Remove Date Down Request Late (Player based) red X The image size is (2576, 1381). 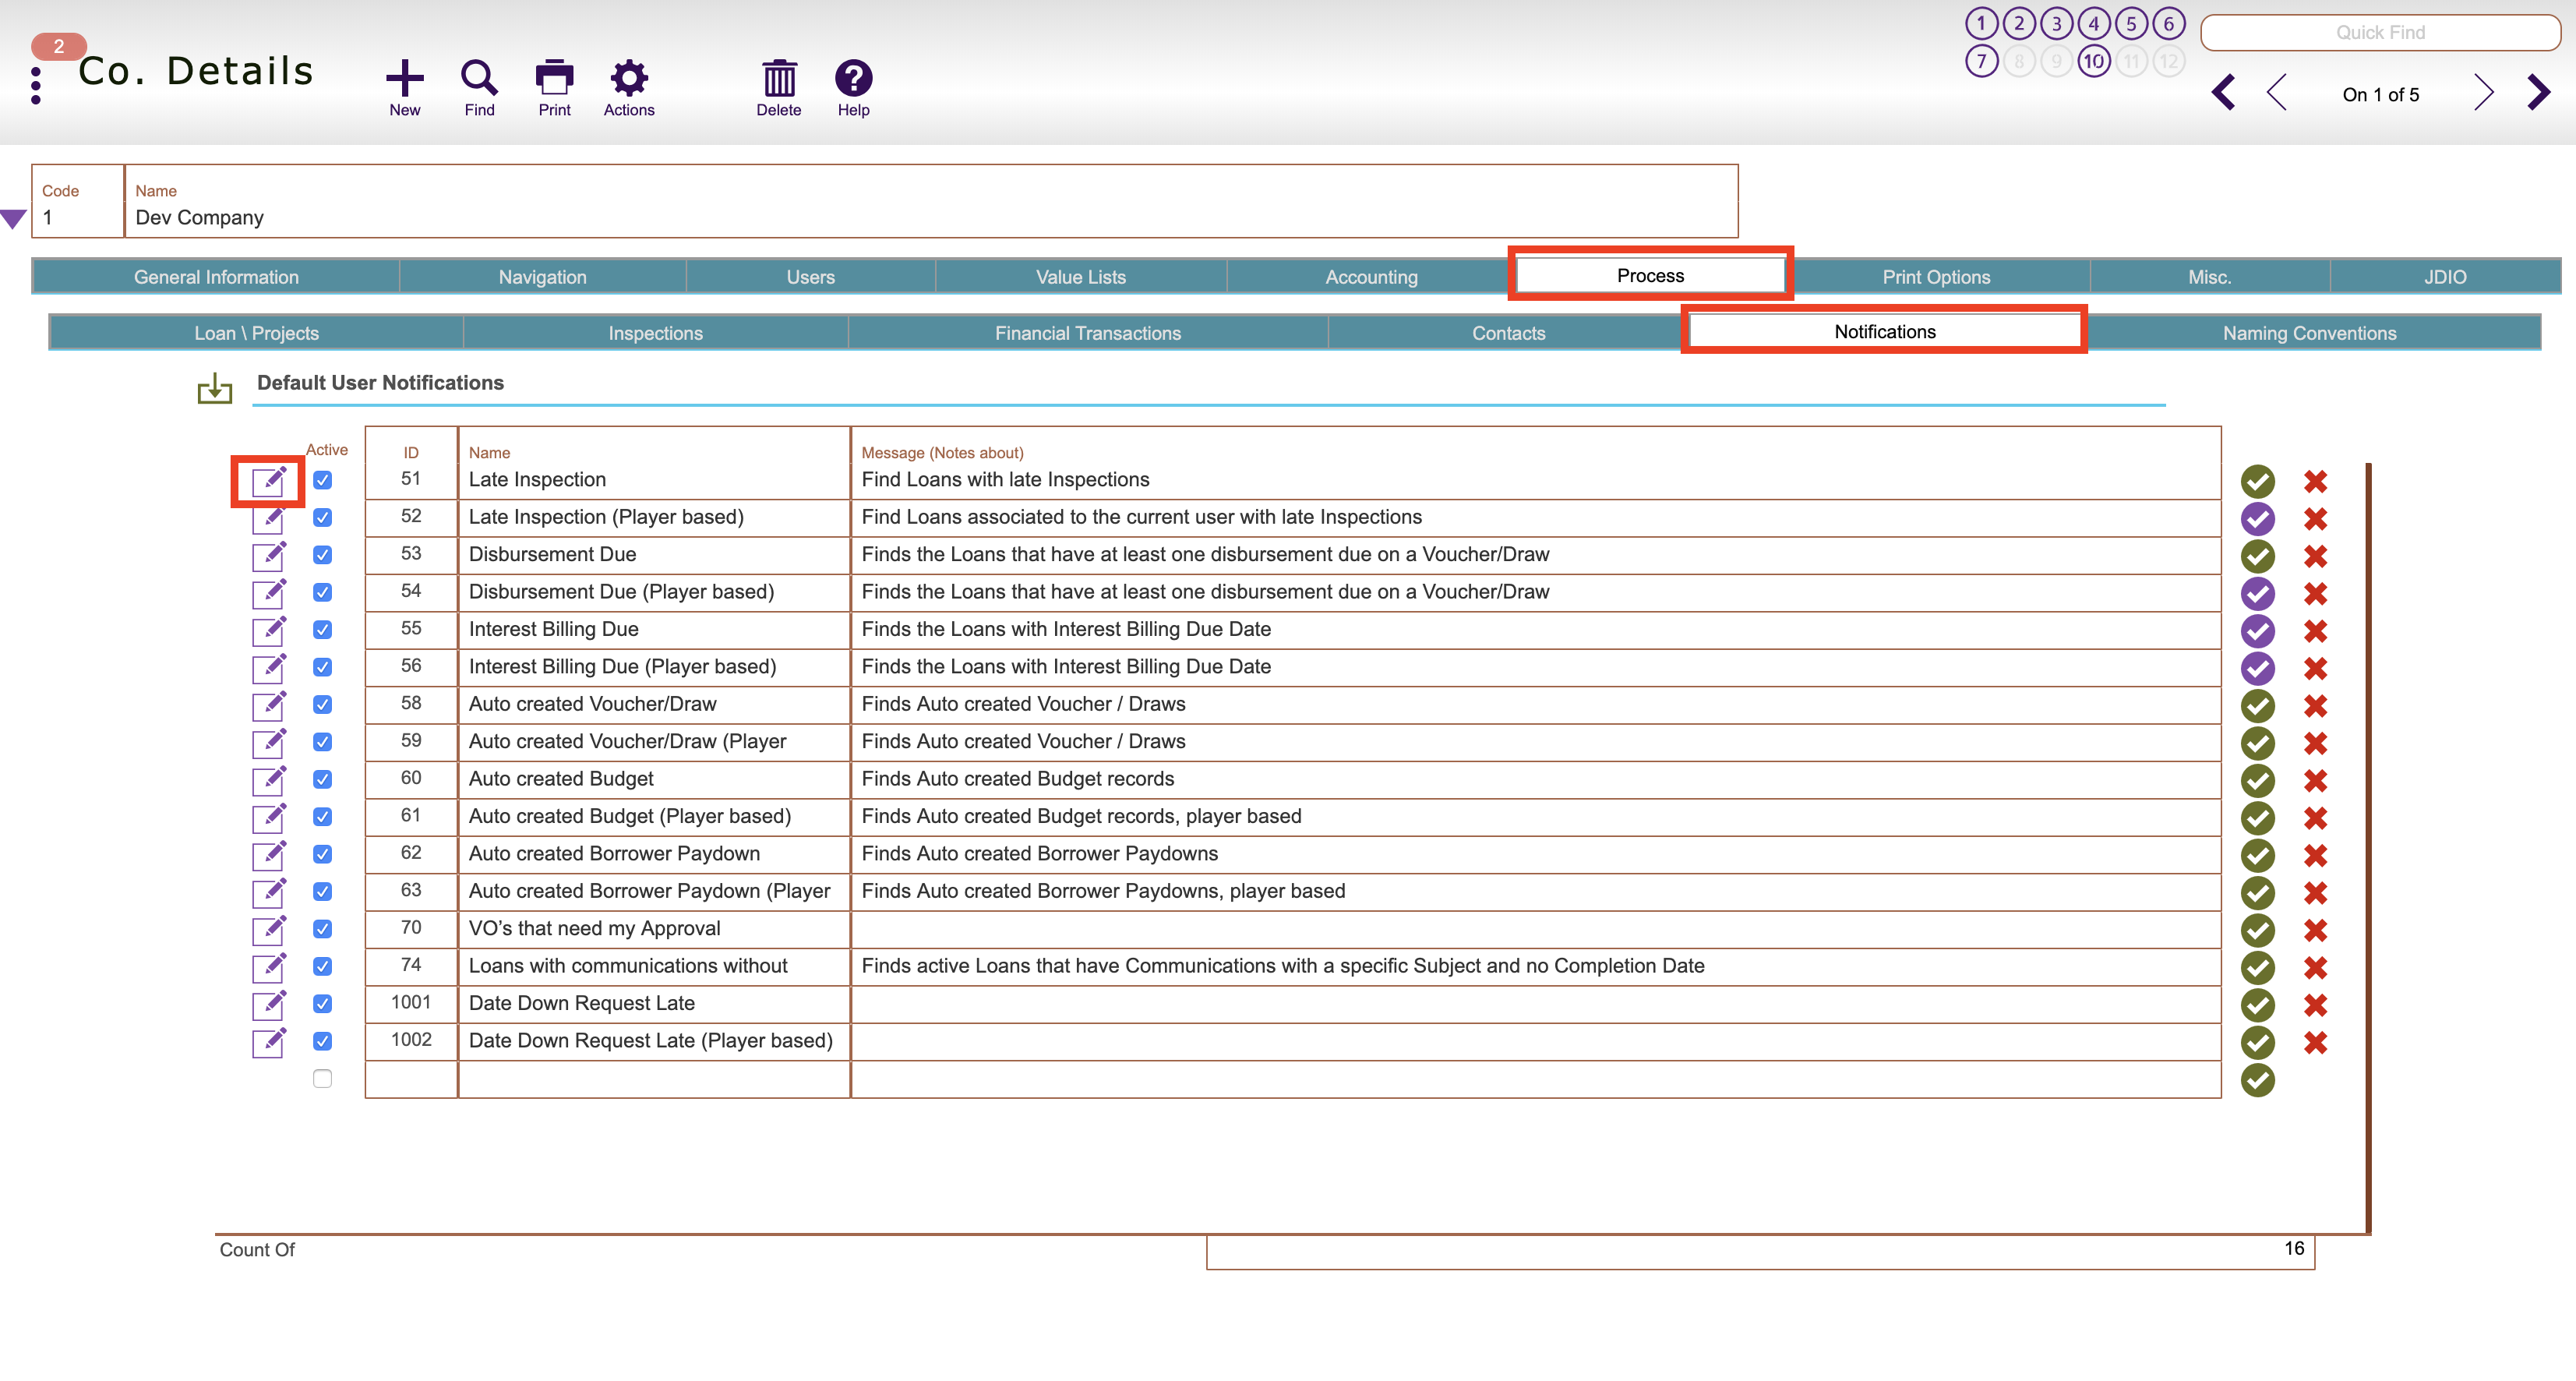point(2315,1042)
